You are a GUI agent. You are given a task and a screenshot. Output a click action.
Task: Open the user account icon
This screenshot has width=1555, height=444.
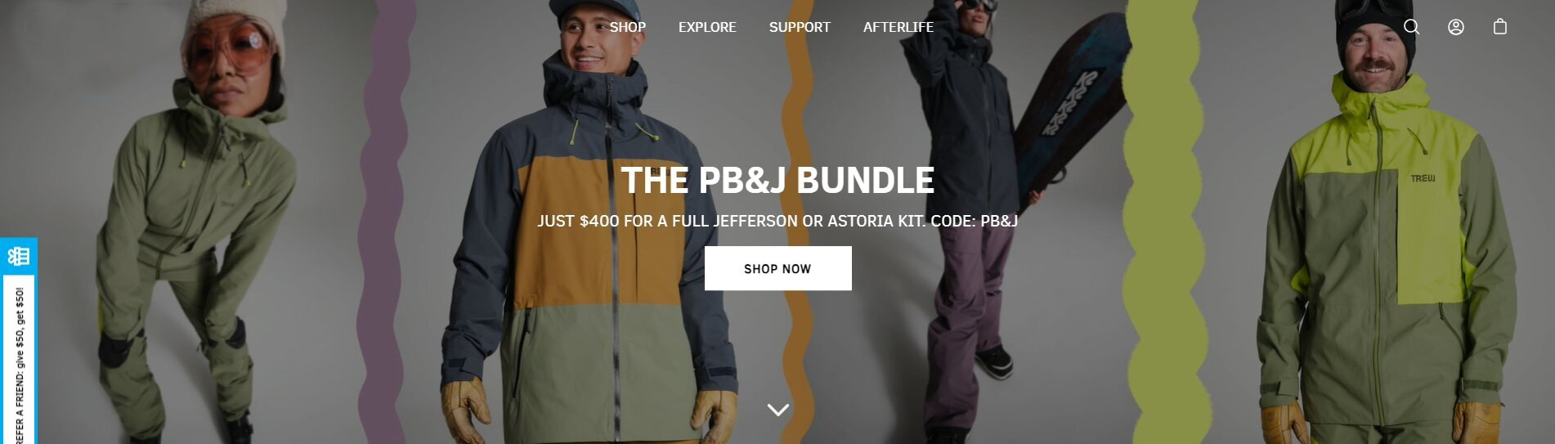pos(1456,27)
